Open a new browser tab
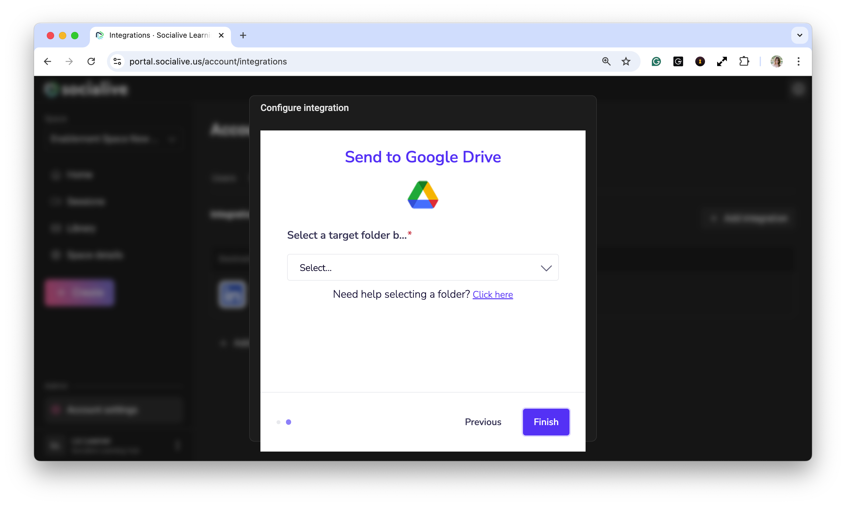 point(243,35)
